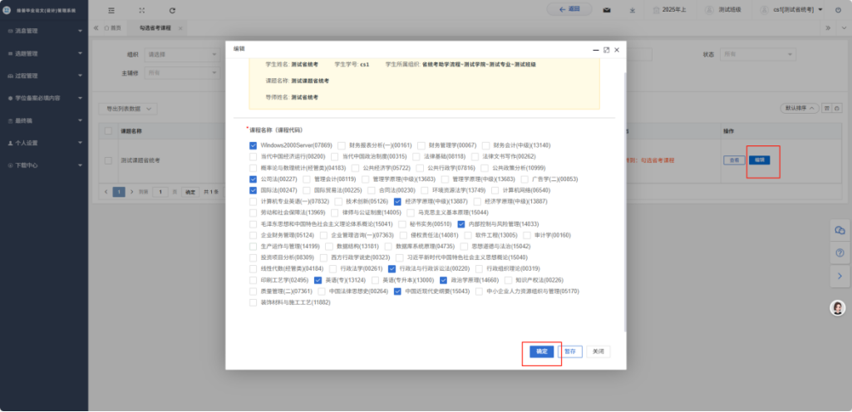852x412 pixels.
Task: Expand the 消息管理 sidebar menu
Action: point(43,31)
